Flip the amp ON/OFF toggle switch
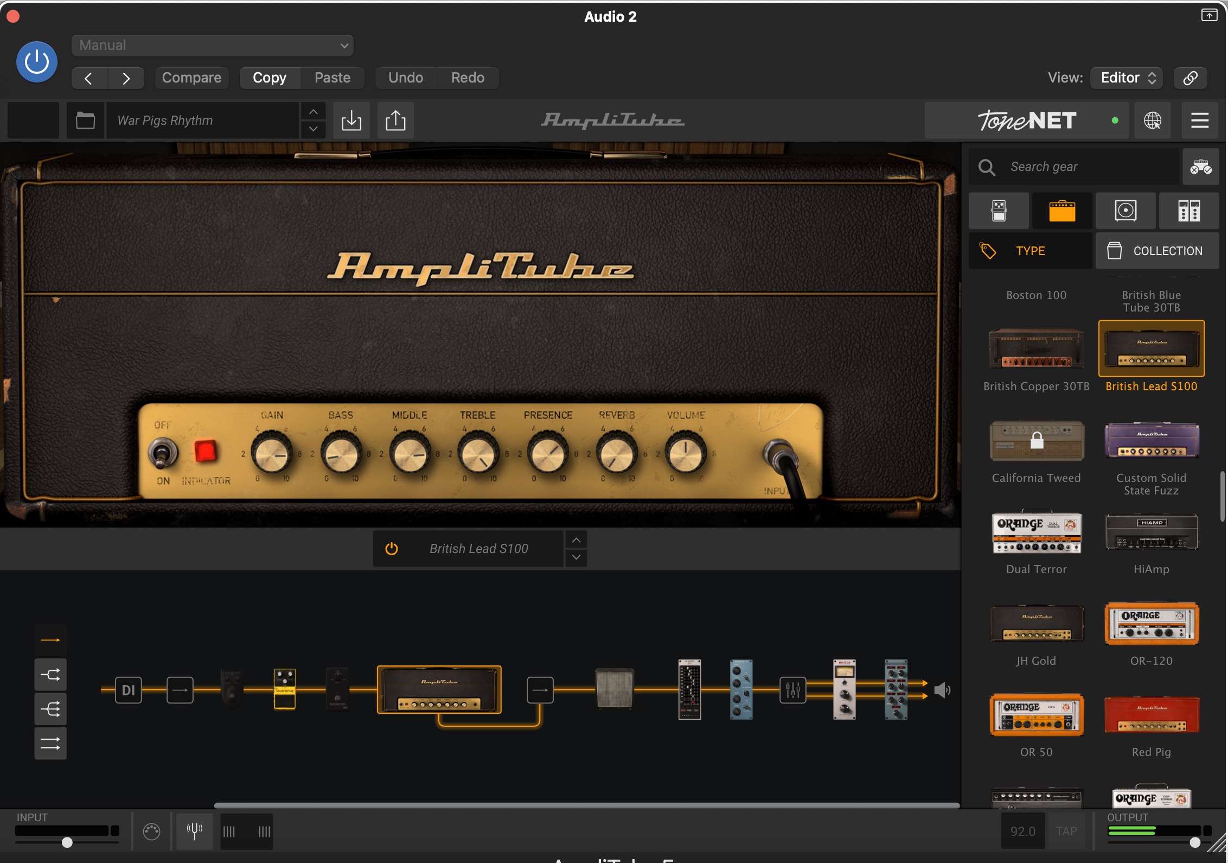Screen dimensions: 1228x863 coord(163,454)
